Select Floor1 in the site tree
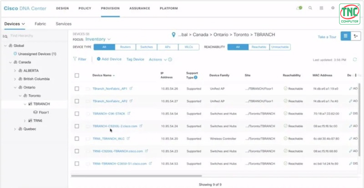Screen dimensions: 364x188 [x=44, y=112]
